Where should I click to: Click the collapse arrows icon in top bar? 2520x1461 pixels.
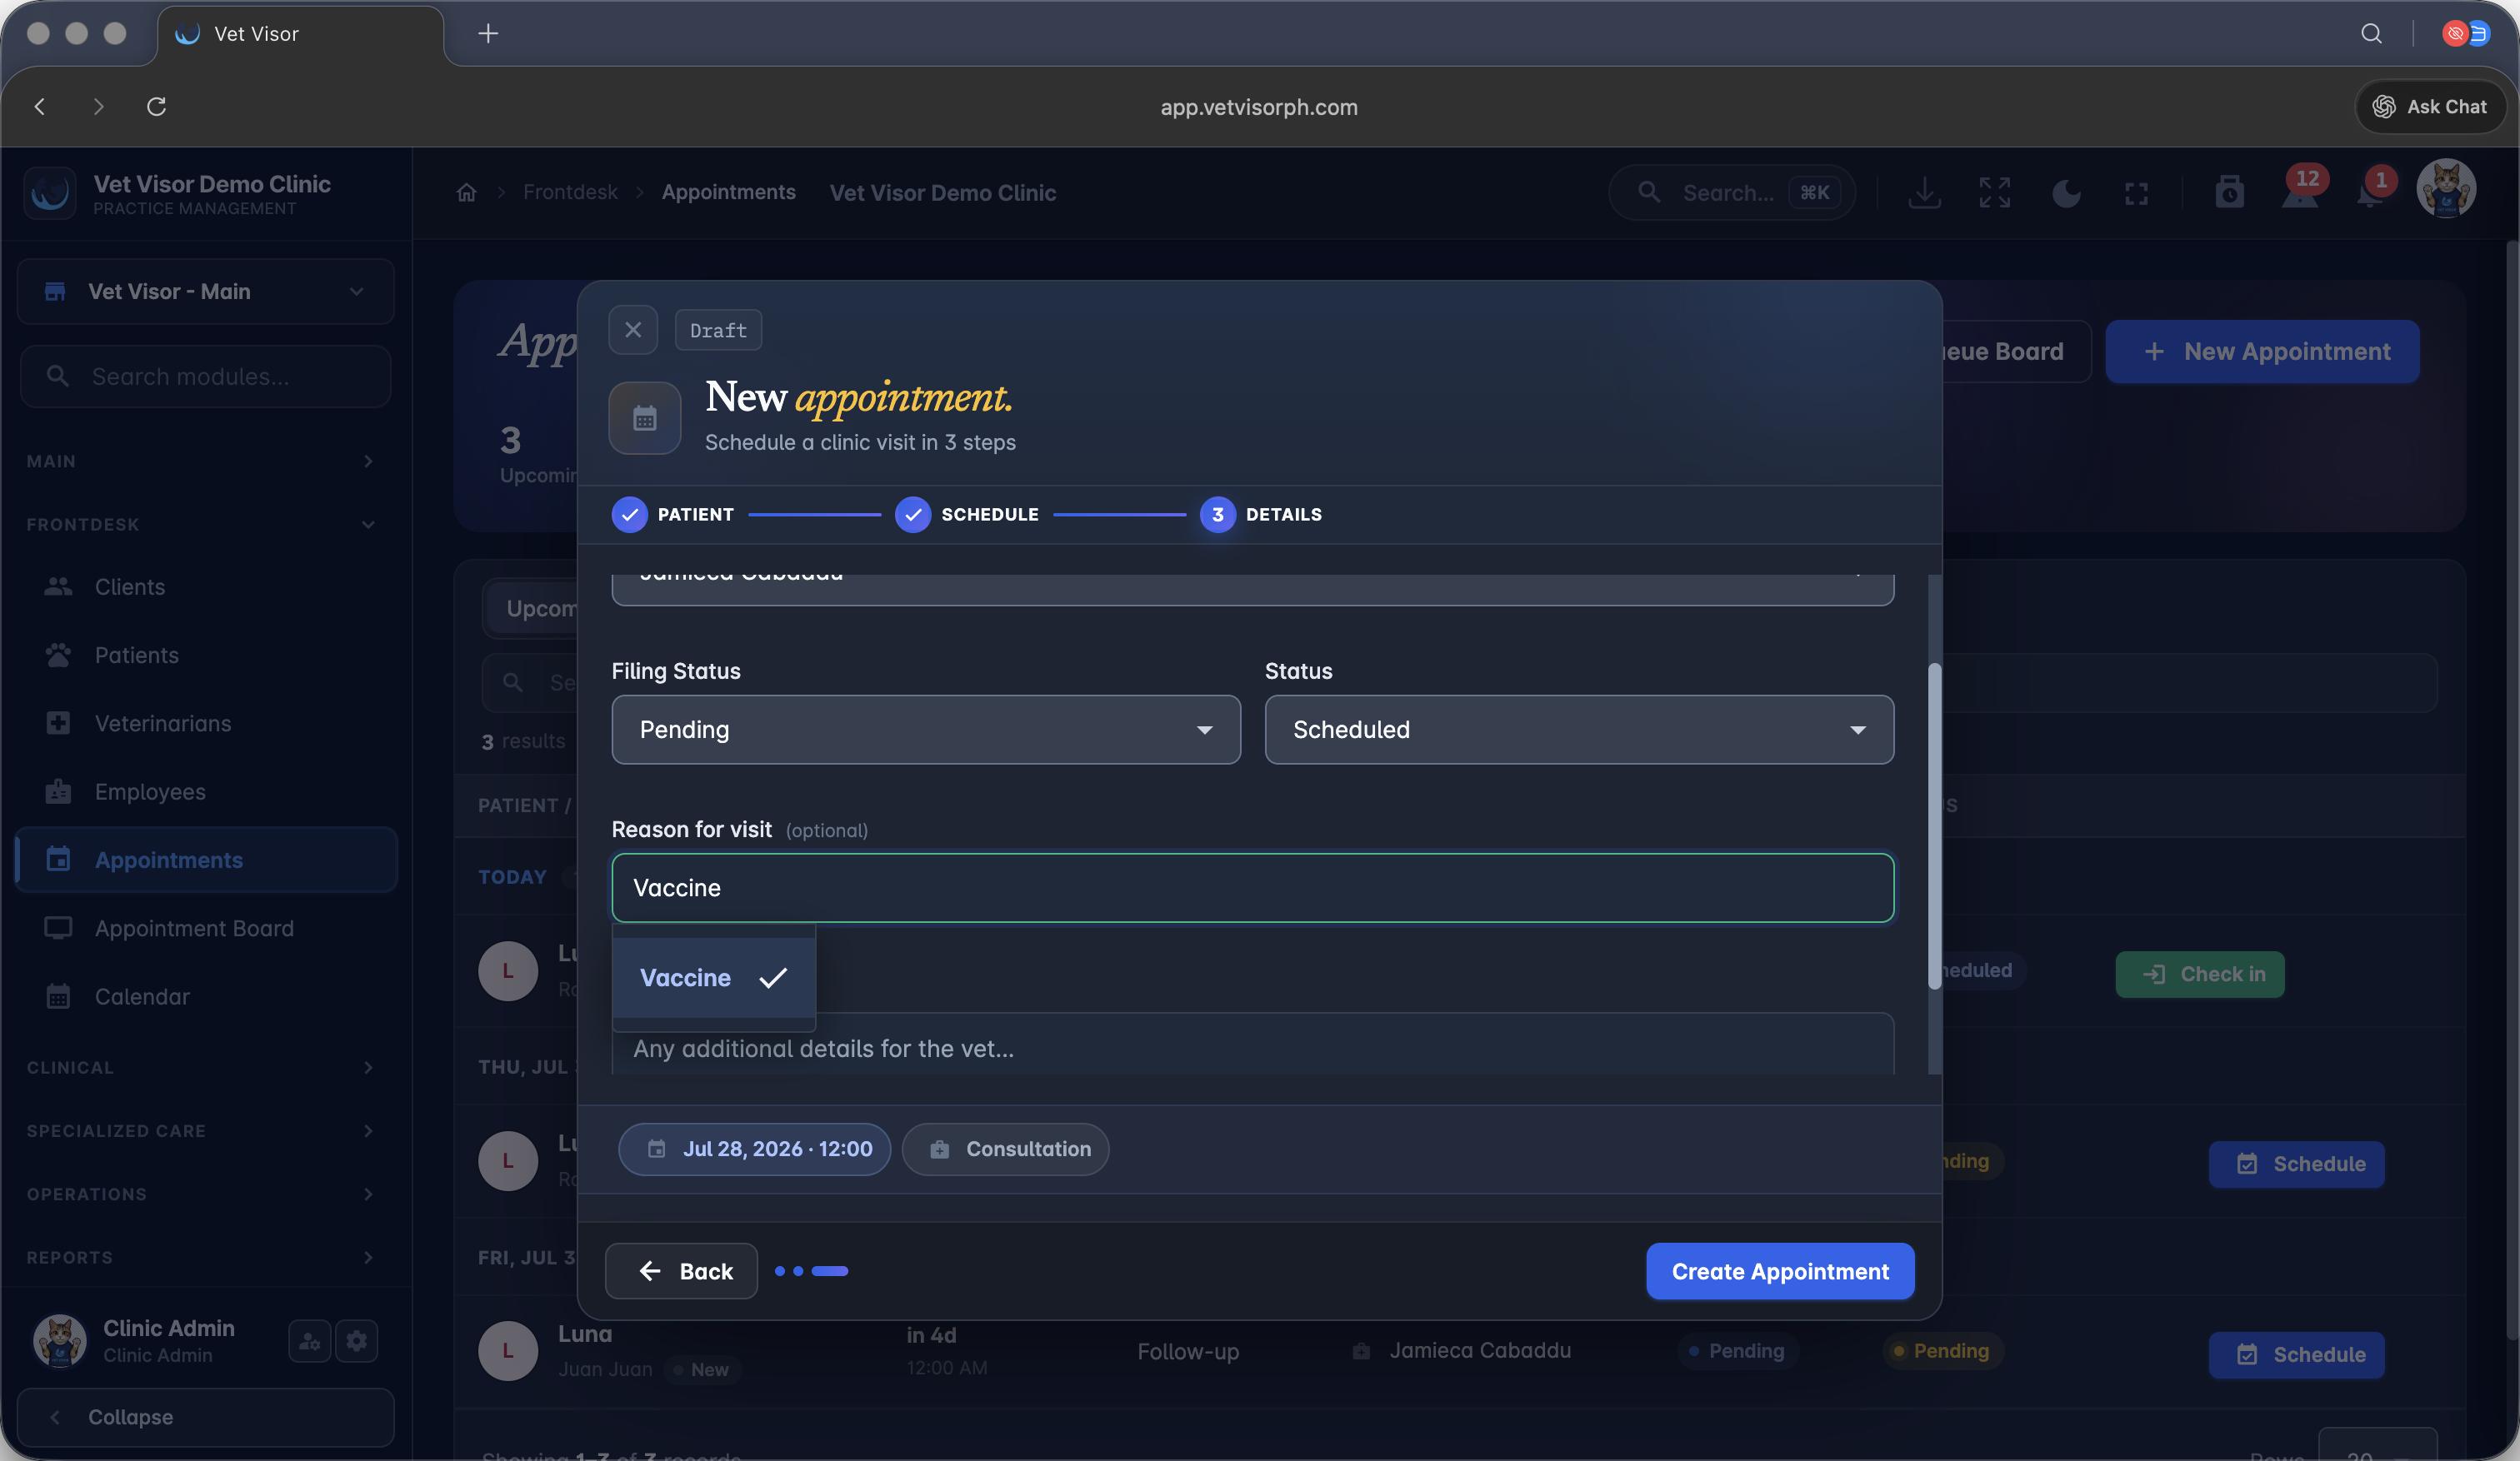[x=1995, y=193]
